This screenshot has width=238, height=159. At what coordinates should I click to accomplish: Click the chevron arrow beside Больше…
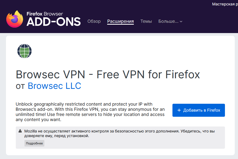click(x=181, y=22)
